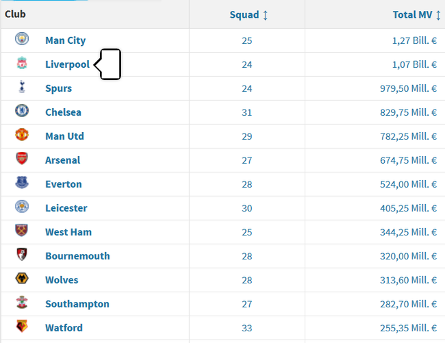Click the Wolves crest icon
The width and height of the screenshot is (445, 343).
(x=22, y=279)
